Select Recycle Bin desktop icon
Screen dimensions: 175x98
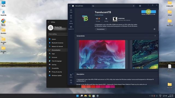pos(4,13)
